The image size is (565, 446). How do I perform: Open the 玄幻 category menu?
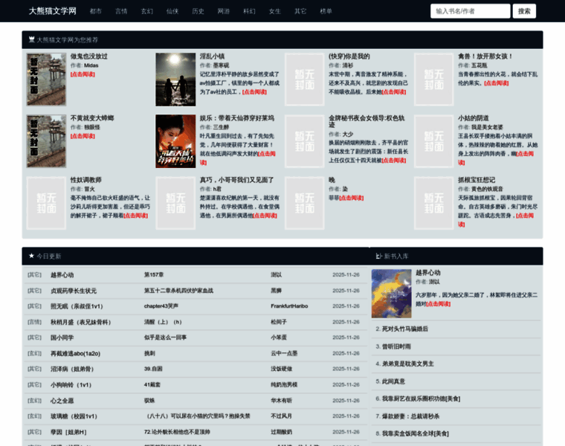(147, 11)
